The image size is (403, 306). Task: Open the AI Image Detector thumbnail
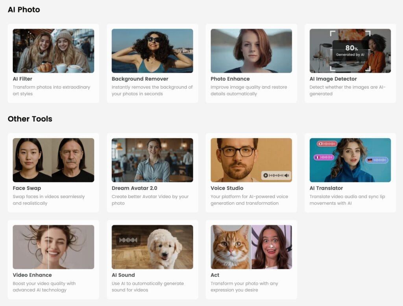[350, 51]
